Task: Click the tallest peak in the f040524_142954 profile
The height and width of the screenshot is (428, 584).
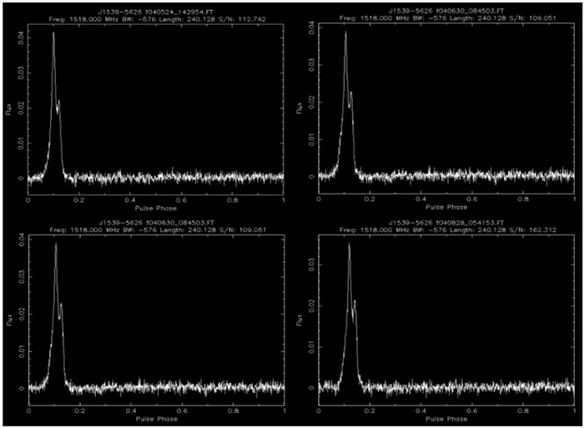Action: coord(53,34)
